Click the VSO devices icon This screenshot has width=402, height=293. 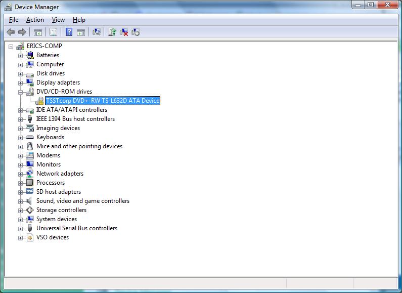(x=30, y=237)
